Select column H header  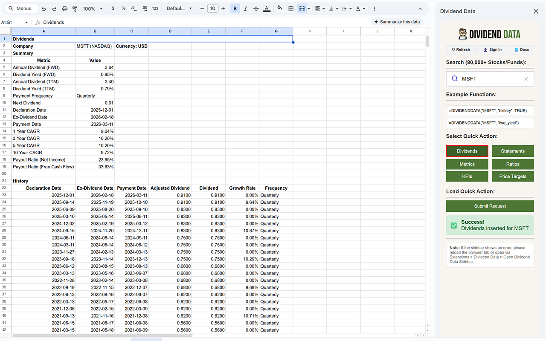click(x=310, y=31)
